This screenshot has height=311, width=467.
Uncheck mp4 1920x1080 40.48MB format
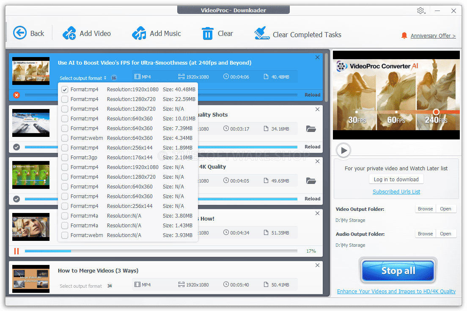(x=65, y=90)
